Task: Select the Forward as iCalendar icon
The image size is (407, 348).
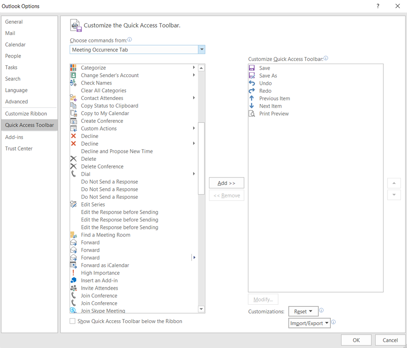Action: (x=73, y=265)
